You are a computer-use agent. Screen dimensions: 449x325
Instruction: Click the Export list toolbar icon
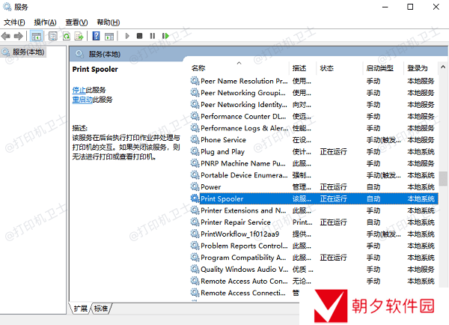point(79,35)
